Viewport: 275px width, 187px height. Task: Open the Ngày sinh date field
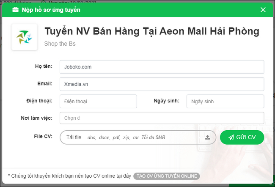(225, 102)
